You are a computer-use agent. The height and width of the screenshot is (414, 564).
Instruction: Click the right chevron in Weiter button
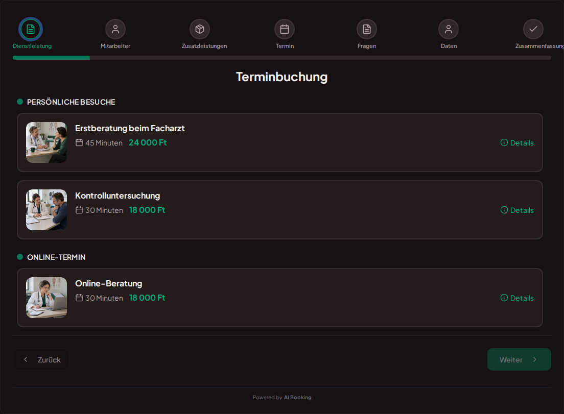[535, 359]
